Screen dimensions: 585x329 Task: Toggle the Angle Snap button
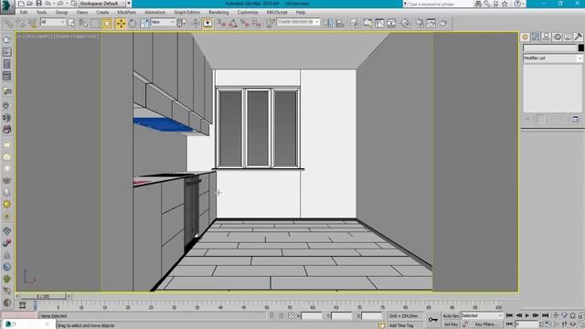coord(233,24)
